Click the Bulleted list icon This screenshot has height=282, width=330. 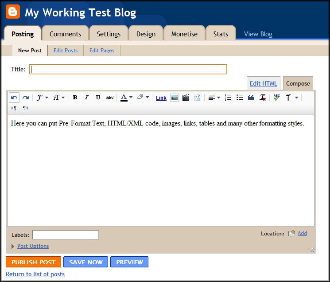(240, 98)
